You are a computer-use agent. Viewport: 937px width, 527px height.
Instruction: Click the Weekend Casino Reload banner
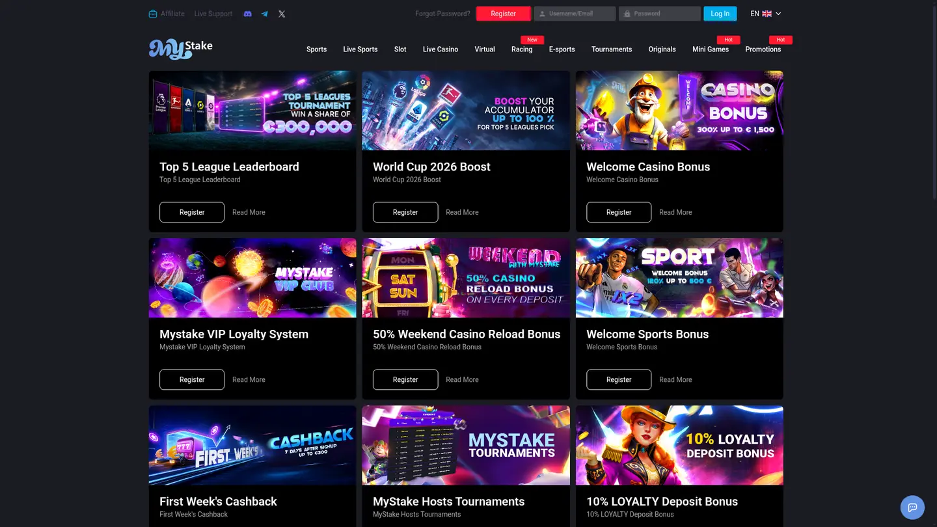[466, 278]
